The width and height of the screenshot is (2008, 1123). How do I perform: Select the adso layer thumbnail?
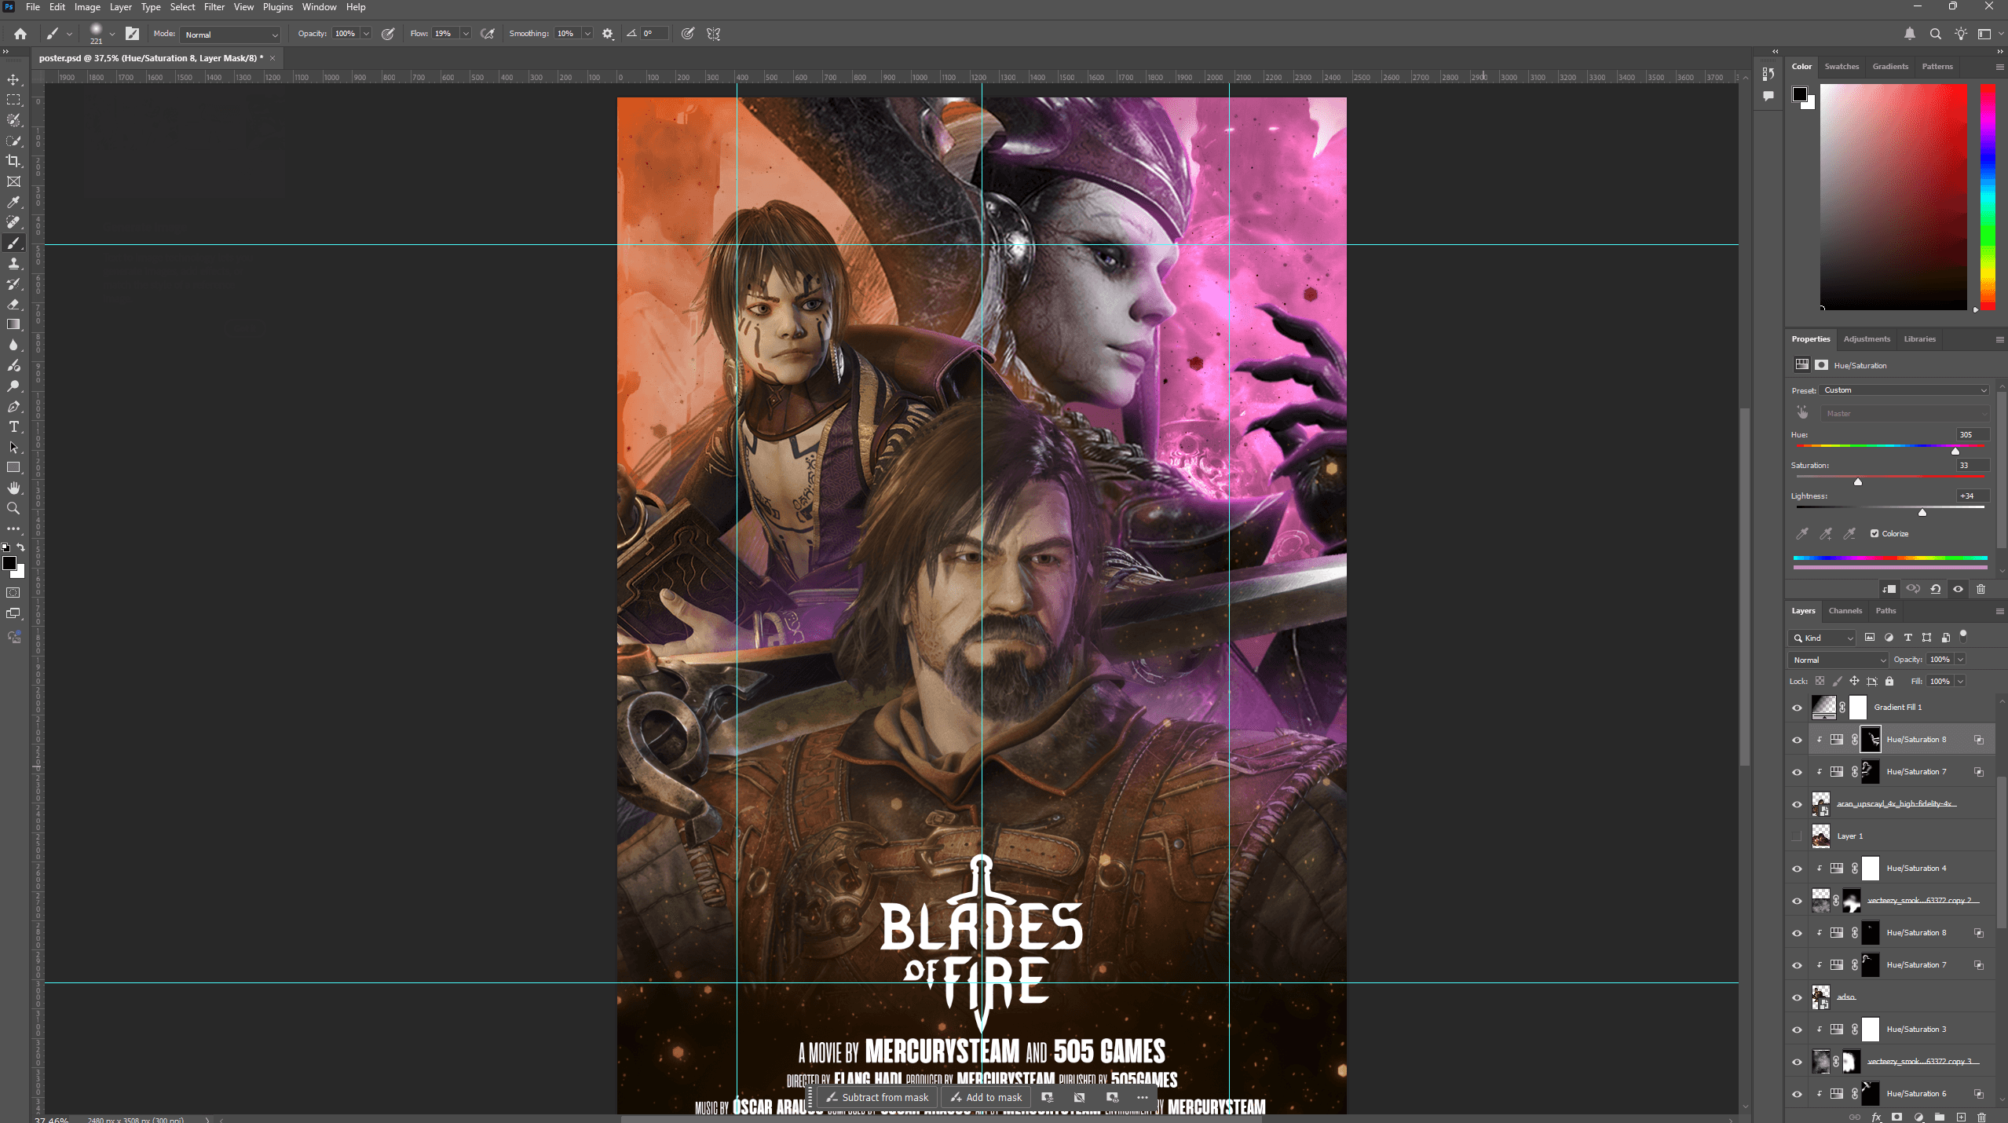[x=1820, y=997]
